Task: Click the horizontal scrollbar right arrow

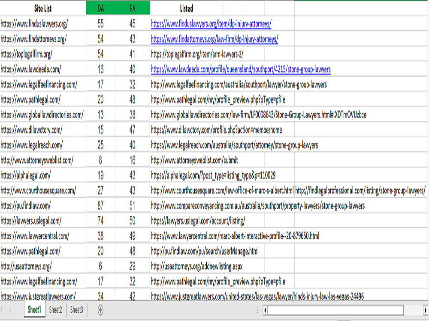Action: [426, 310]
